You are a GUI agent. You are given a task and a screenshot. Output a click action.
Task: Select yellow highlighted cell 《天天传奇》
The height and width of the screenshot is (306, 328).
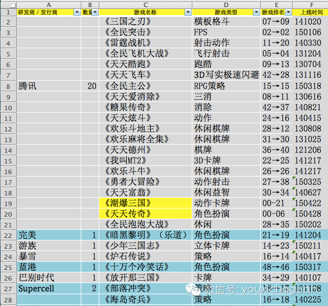[x=146, y=214]
